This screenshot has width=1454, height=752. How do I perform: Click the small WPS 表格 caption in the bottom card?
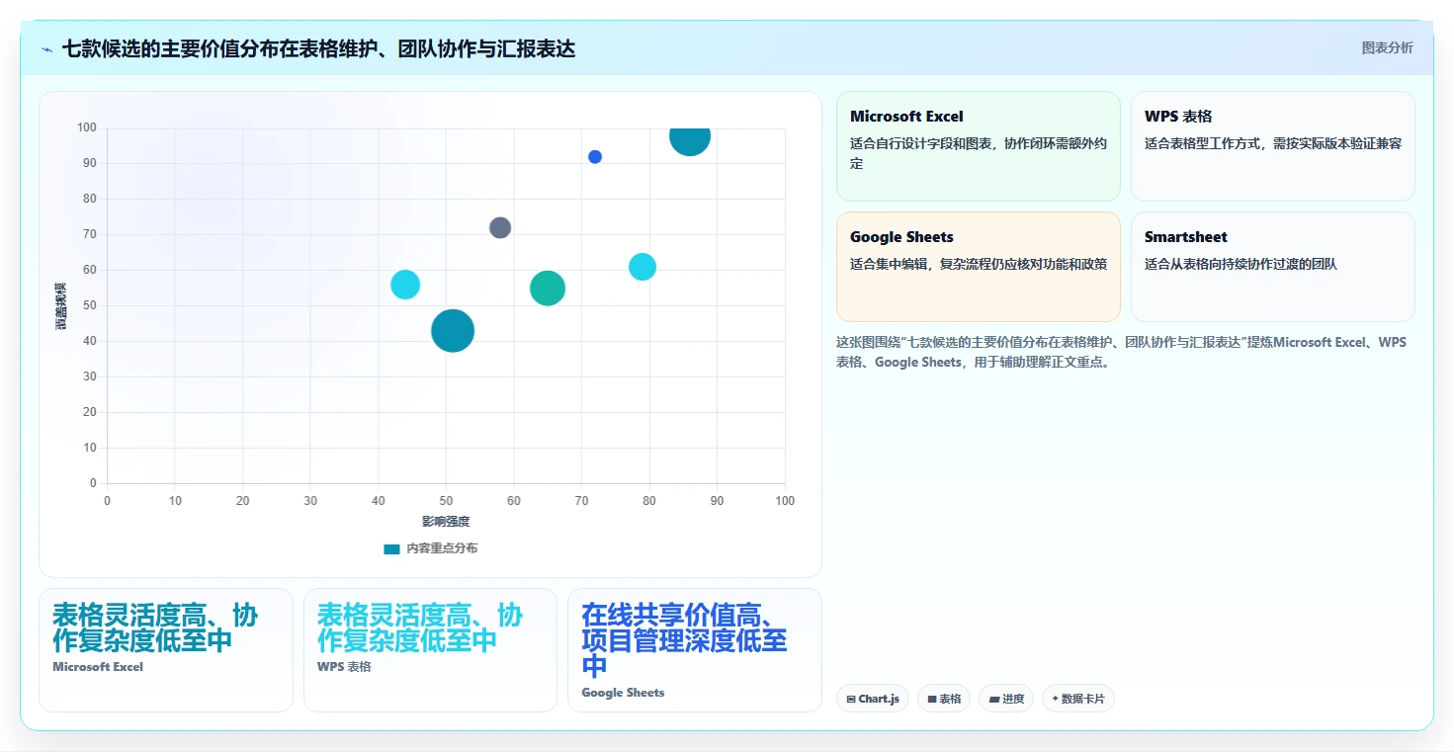[344, 667]
